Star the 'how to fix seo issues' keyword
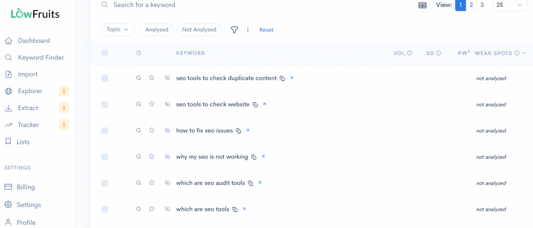Screen dimensions: 533x228 [x=152, y=130]
